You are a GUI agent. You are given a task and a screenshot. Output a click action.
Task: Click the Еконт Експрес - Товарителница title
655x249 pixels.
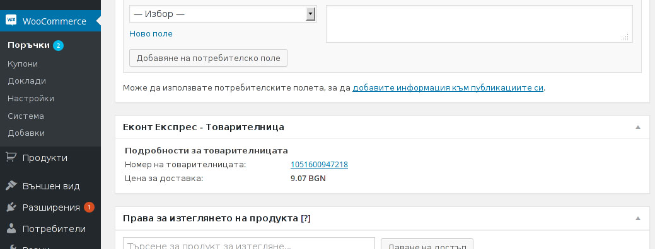click(204, 127)
